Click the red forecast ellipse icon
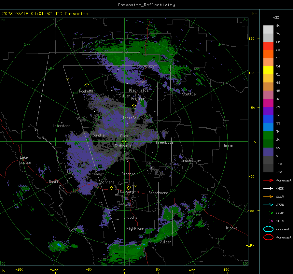 [x=268, y=237]
